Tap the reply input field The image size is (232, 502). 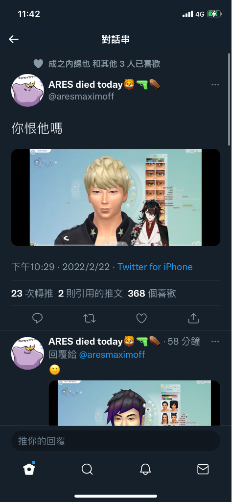click(x=116, y=441)
